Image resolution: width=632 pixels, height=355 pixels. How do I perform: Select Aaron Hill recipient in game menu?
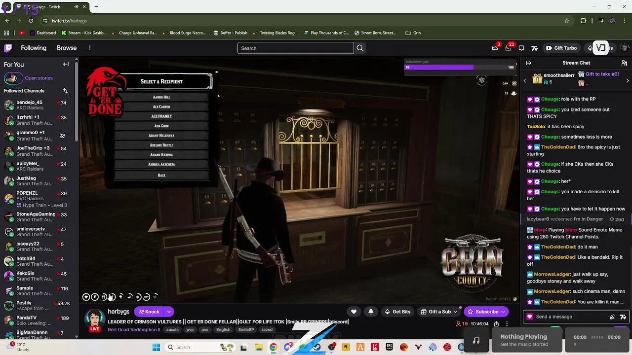click(x=161, y=97)
